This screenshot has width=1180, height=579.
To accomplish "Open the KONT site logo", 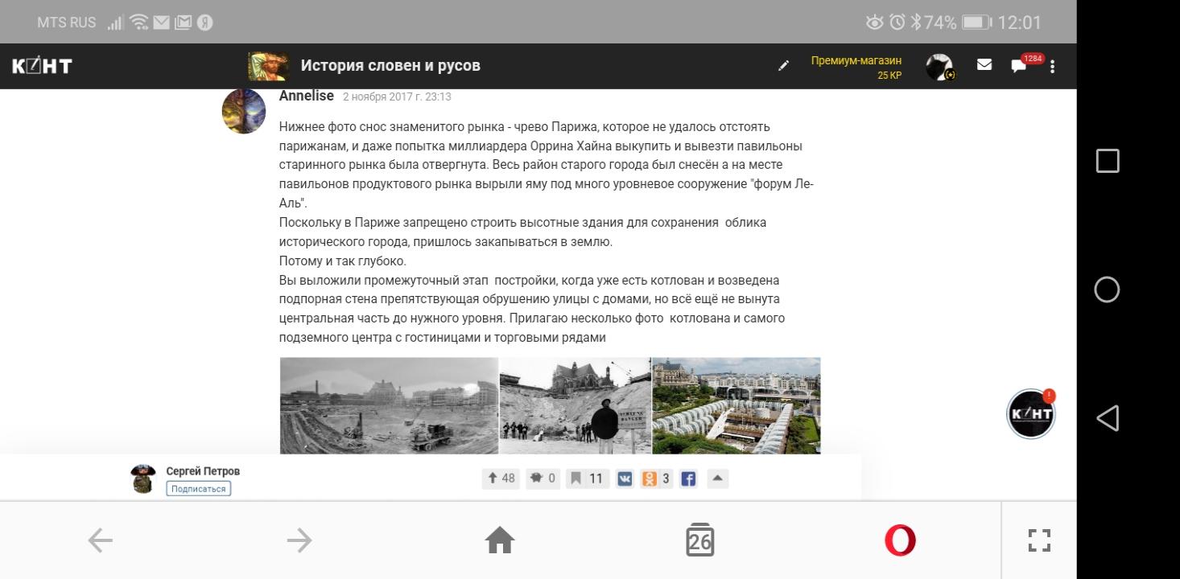I will [42, 66].
